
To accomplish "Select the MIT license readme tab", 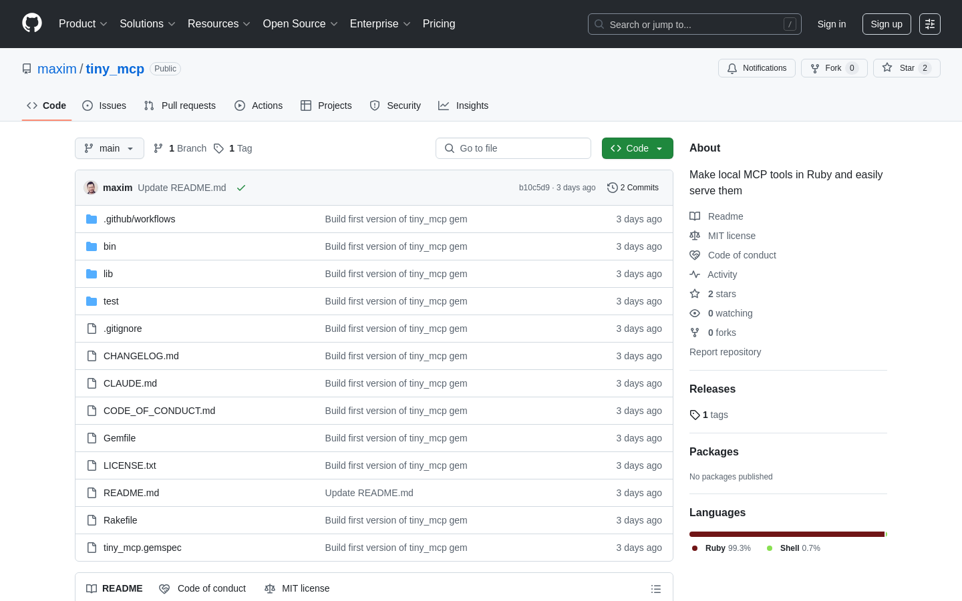I will pos(297,588).
